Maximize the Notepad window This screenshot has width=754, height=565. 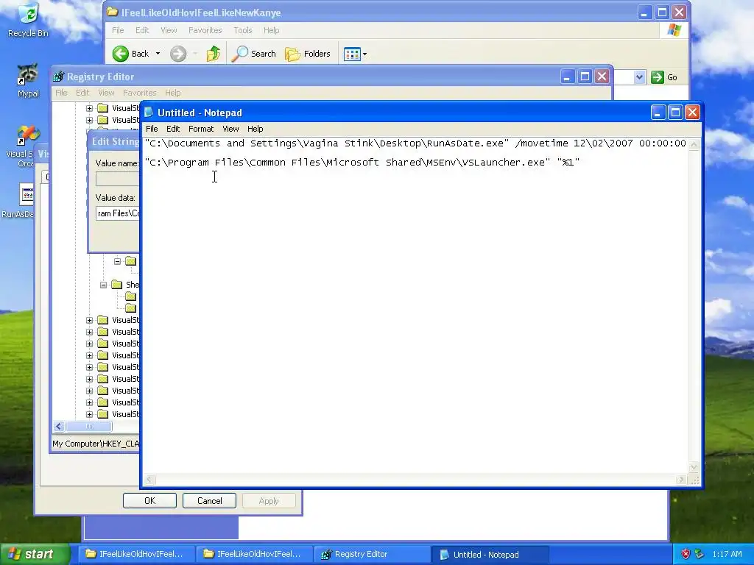tap(675, 113)
